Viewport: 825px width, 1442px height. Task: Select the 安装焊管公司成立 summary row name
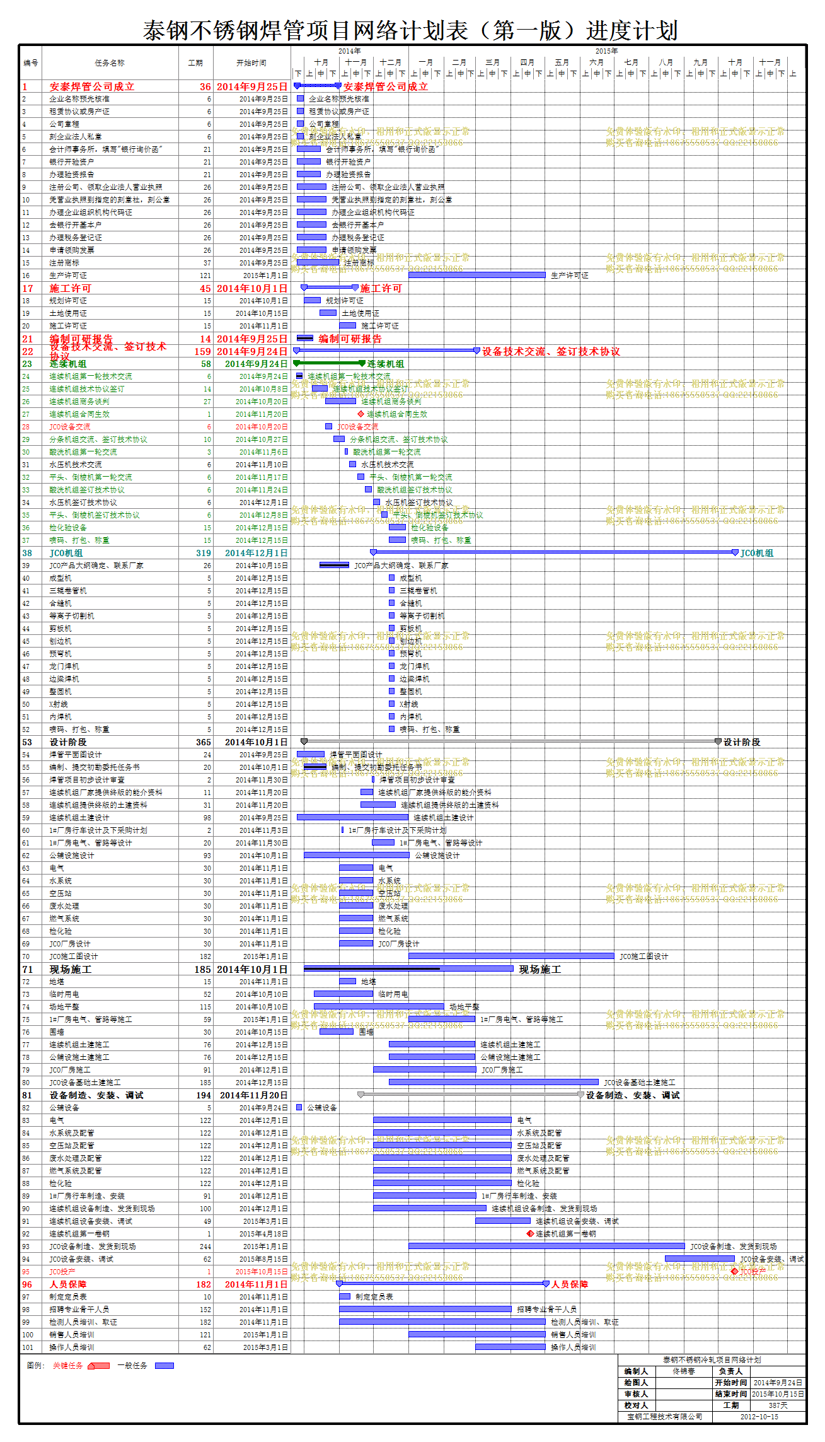pos(92,86)
